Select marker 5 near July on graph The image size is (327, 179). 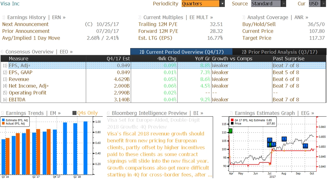click(273, 144)
